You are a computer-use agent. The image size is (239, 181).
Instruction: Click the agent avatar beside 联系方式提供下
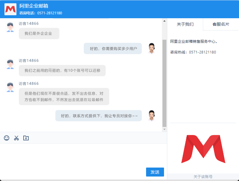pyautogui.click(x=151, y=116)
